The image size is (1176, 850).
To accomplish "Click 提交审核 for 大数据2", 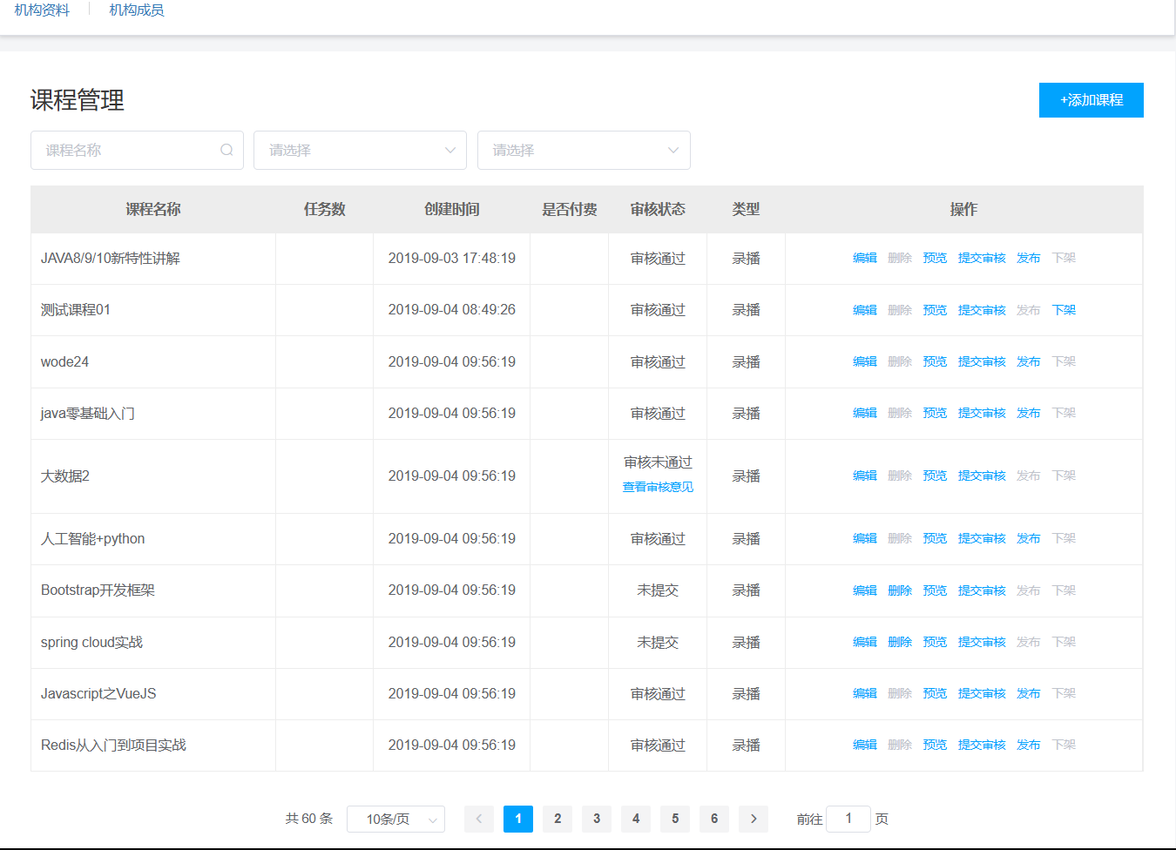I will tap(982, 476).
